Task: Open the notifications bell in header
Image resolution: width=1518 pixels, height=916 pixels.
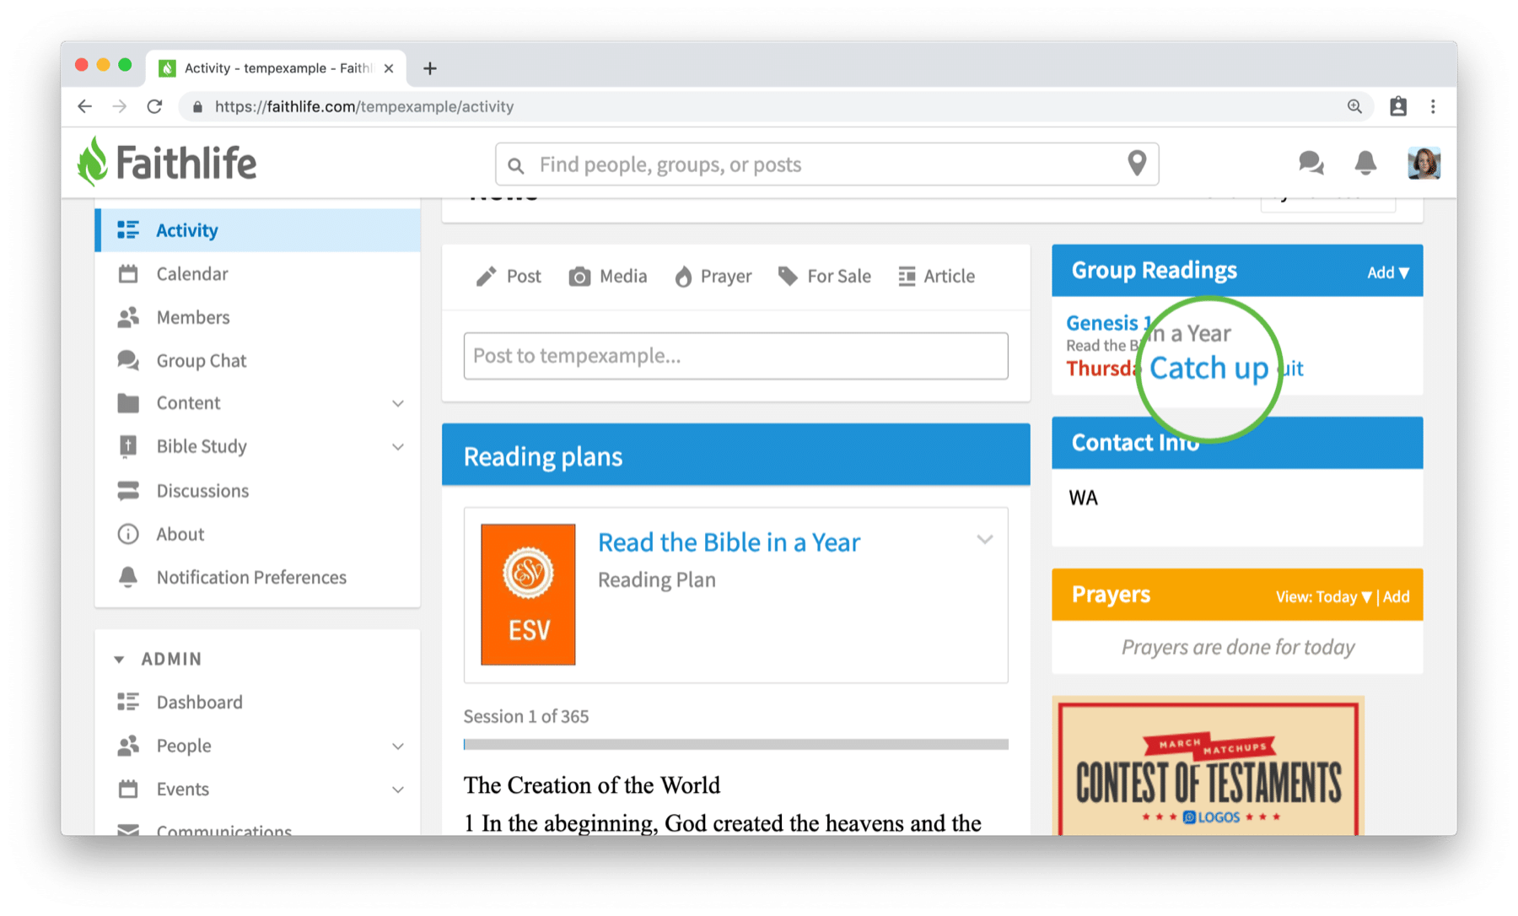Action: 1365,163
